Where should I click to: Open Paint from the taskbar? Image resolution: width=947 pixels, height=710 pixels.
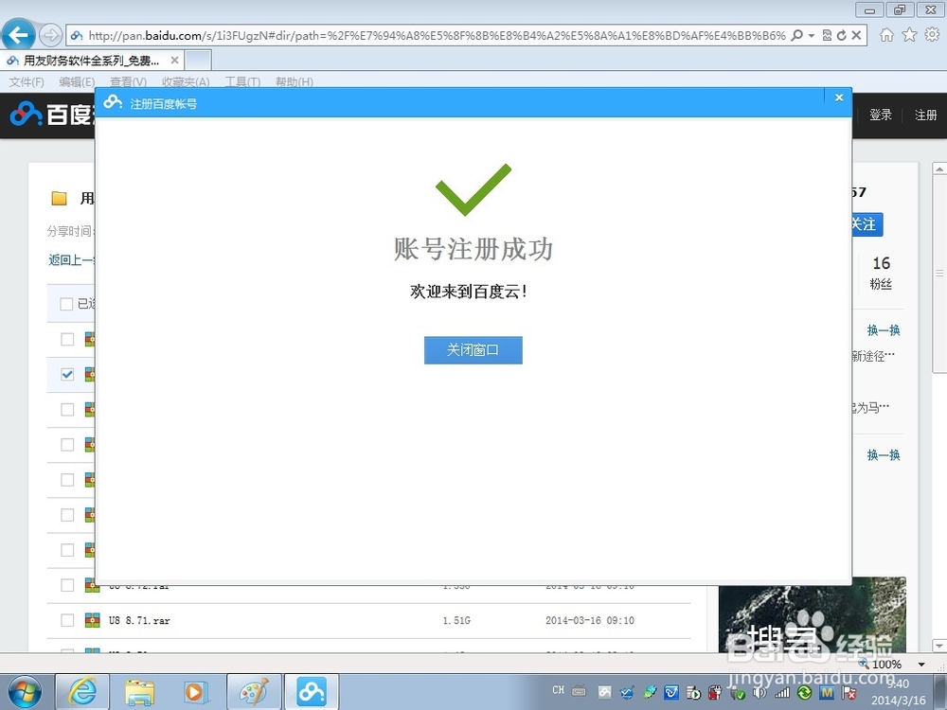tap(254, 692)
